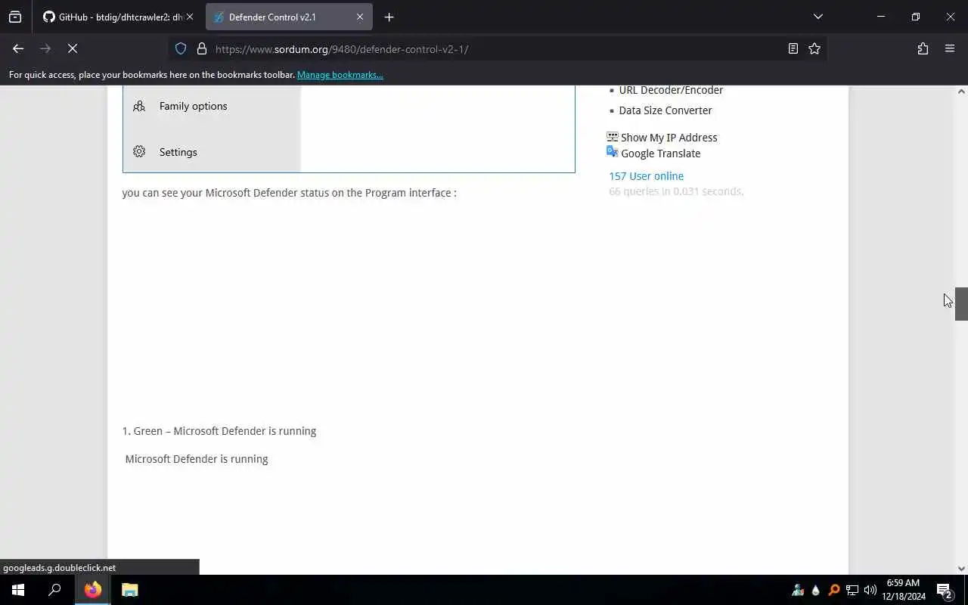Open the clock showing 6:59 AM
The width and height of the screenshot is (968, 605).
click(x=904, y=590)
